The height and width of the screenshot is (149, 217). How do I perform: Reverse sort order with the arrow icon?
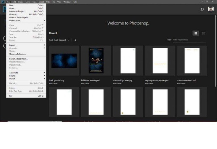75,40
